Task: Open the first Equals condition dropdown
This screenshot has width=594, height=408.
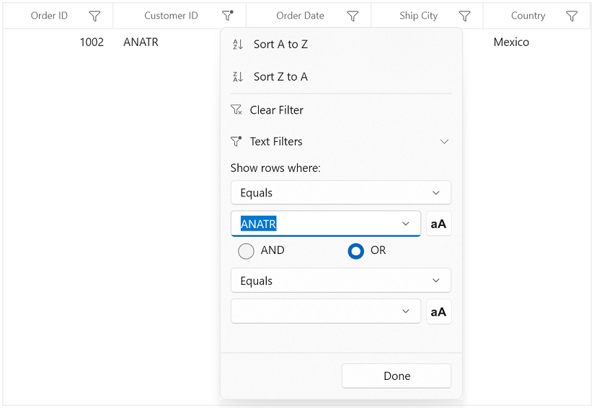Action: point(341,192)
